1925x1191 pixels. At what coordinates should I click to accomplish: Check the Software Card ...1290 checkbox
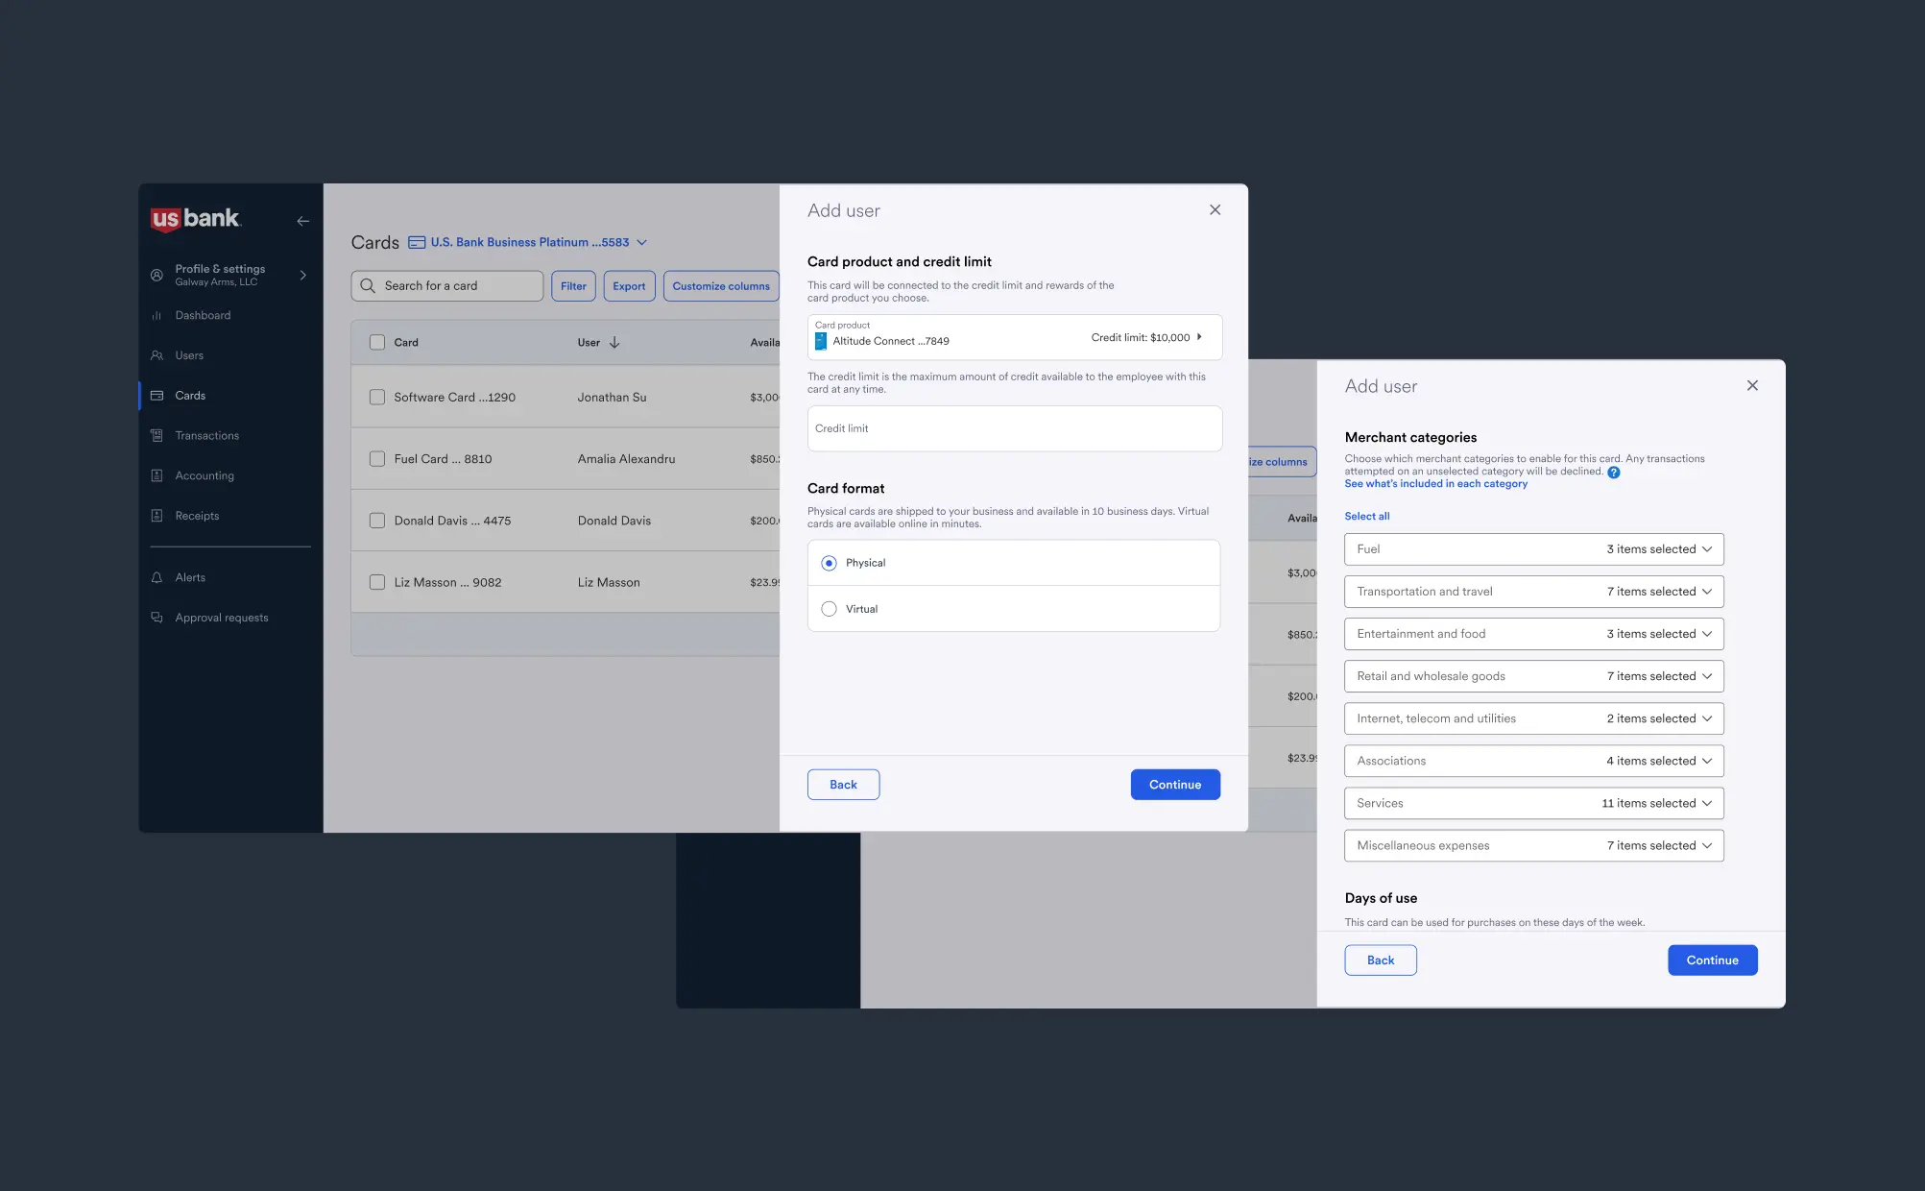pyautogui.click(x=377, y=397)
